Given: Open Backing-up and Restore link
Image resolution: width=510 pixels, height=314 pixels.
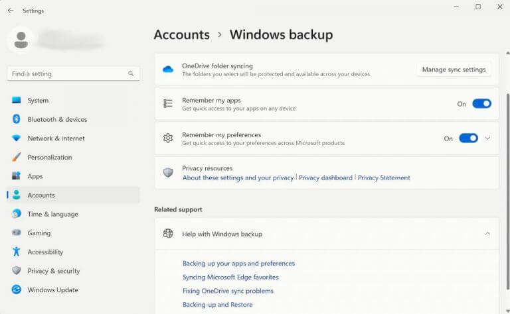Looking at the screenshot, I should click(217, 305).
